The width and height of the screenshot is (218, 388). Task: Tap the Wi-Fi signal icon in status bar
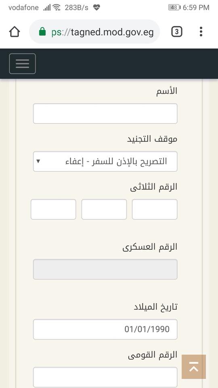pyautogui.click(x=57, y=8)
